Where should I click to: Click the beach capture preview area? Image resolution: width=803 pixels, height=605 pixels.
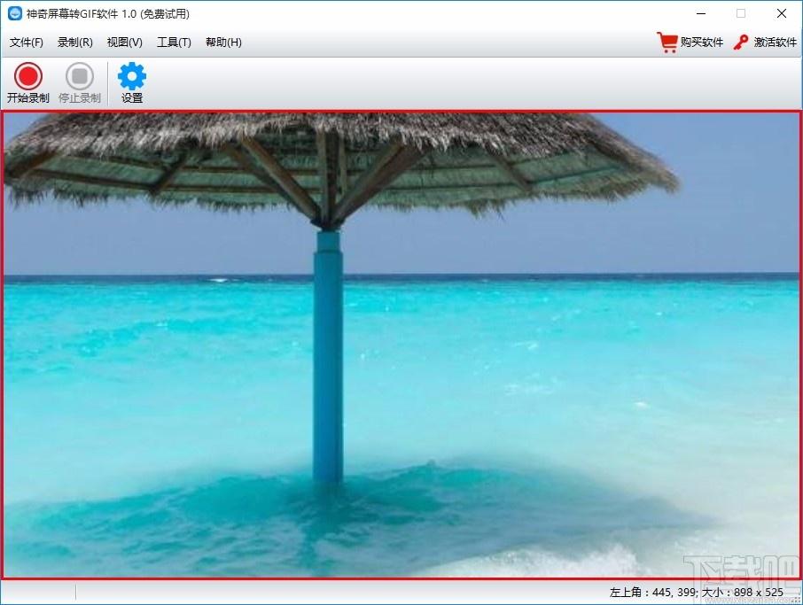401,345
